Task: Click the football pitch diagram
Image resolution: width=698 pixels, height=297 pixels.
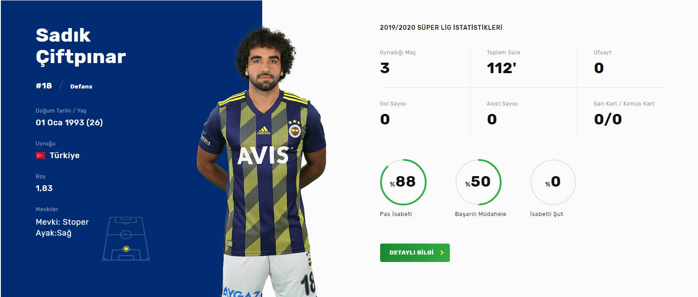Action: (126, 239)
